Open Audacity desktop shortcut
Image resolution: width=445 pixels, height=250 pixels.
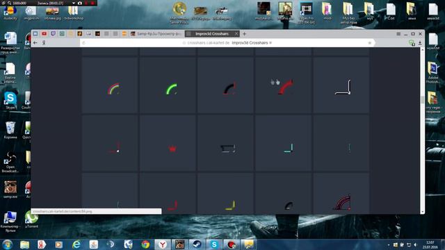click(x=10, y=13)
